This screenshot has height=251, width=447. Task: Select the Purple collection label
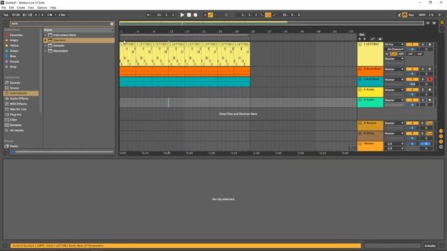tap(14, 61)
